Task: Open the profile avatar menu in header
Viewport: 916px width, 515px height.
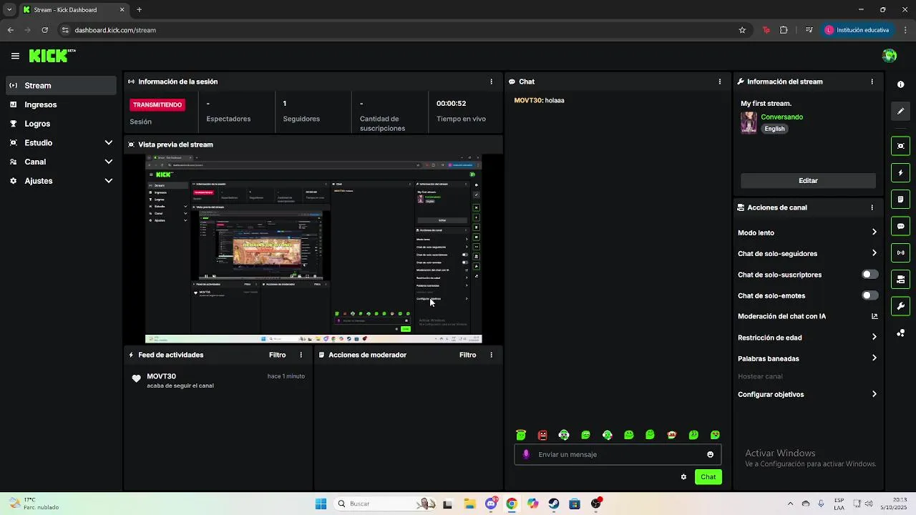Action: [890, 56]
